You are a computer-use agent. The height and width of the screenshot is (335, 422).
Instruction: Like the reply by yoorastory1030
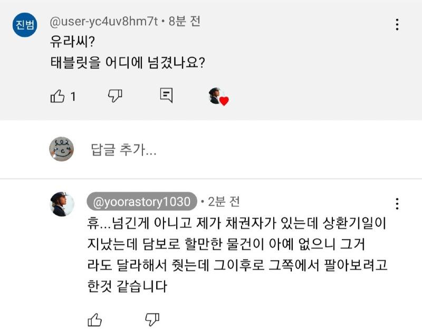coord(94,319)
